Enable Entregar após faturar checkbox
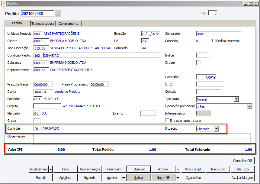 pos(167,120)
